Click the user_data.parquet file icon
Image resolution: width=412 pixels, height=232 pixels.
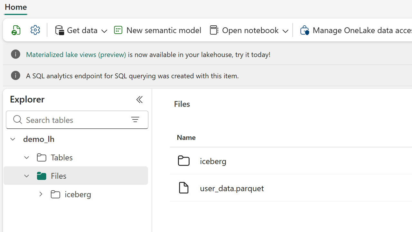(x=183, y=188)
